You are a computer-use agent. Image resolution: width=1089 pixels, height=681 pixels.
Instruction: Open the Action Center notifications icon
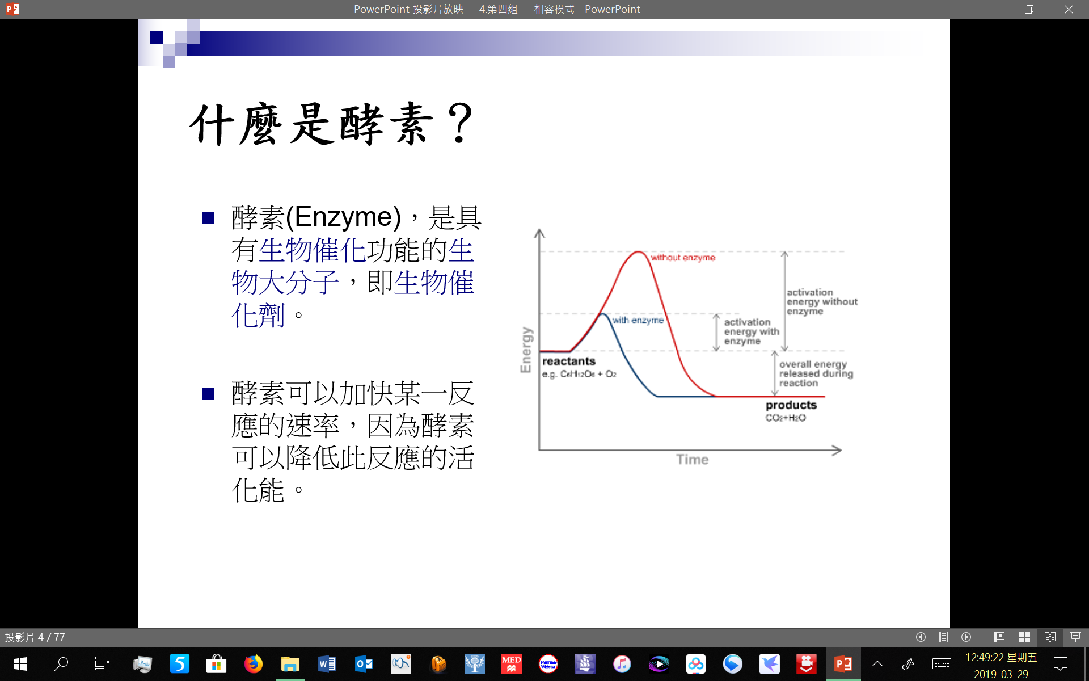pos(1060,663)
